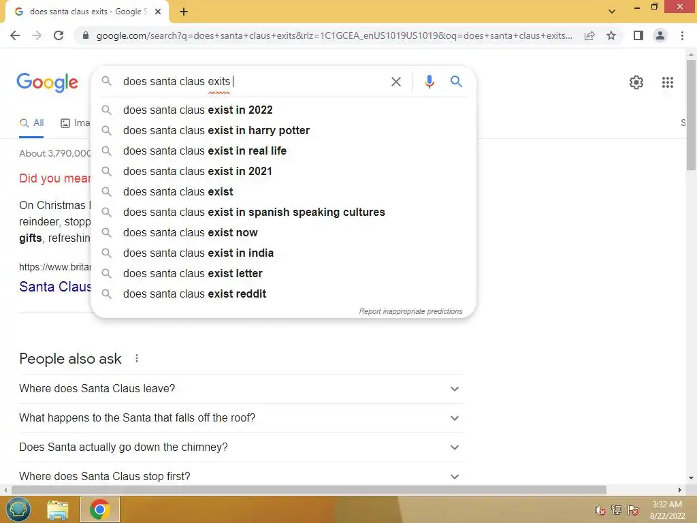
Task: Expand 'What happens to the Santa that falls' question
Action: 241,418
